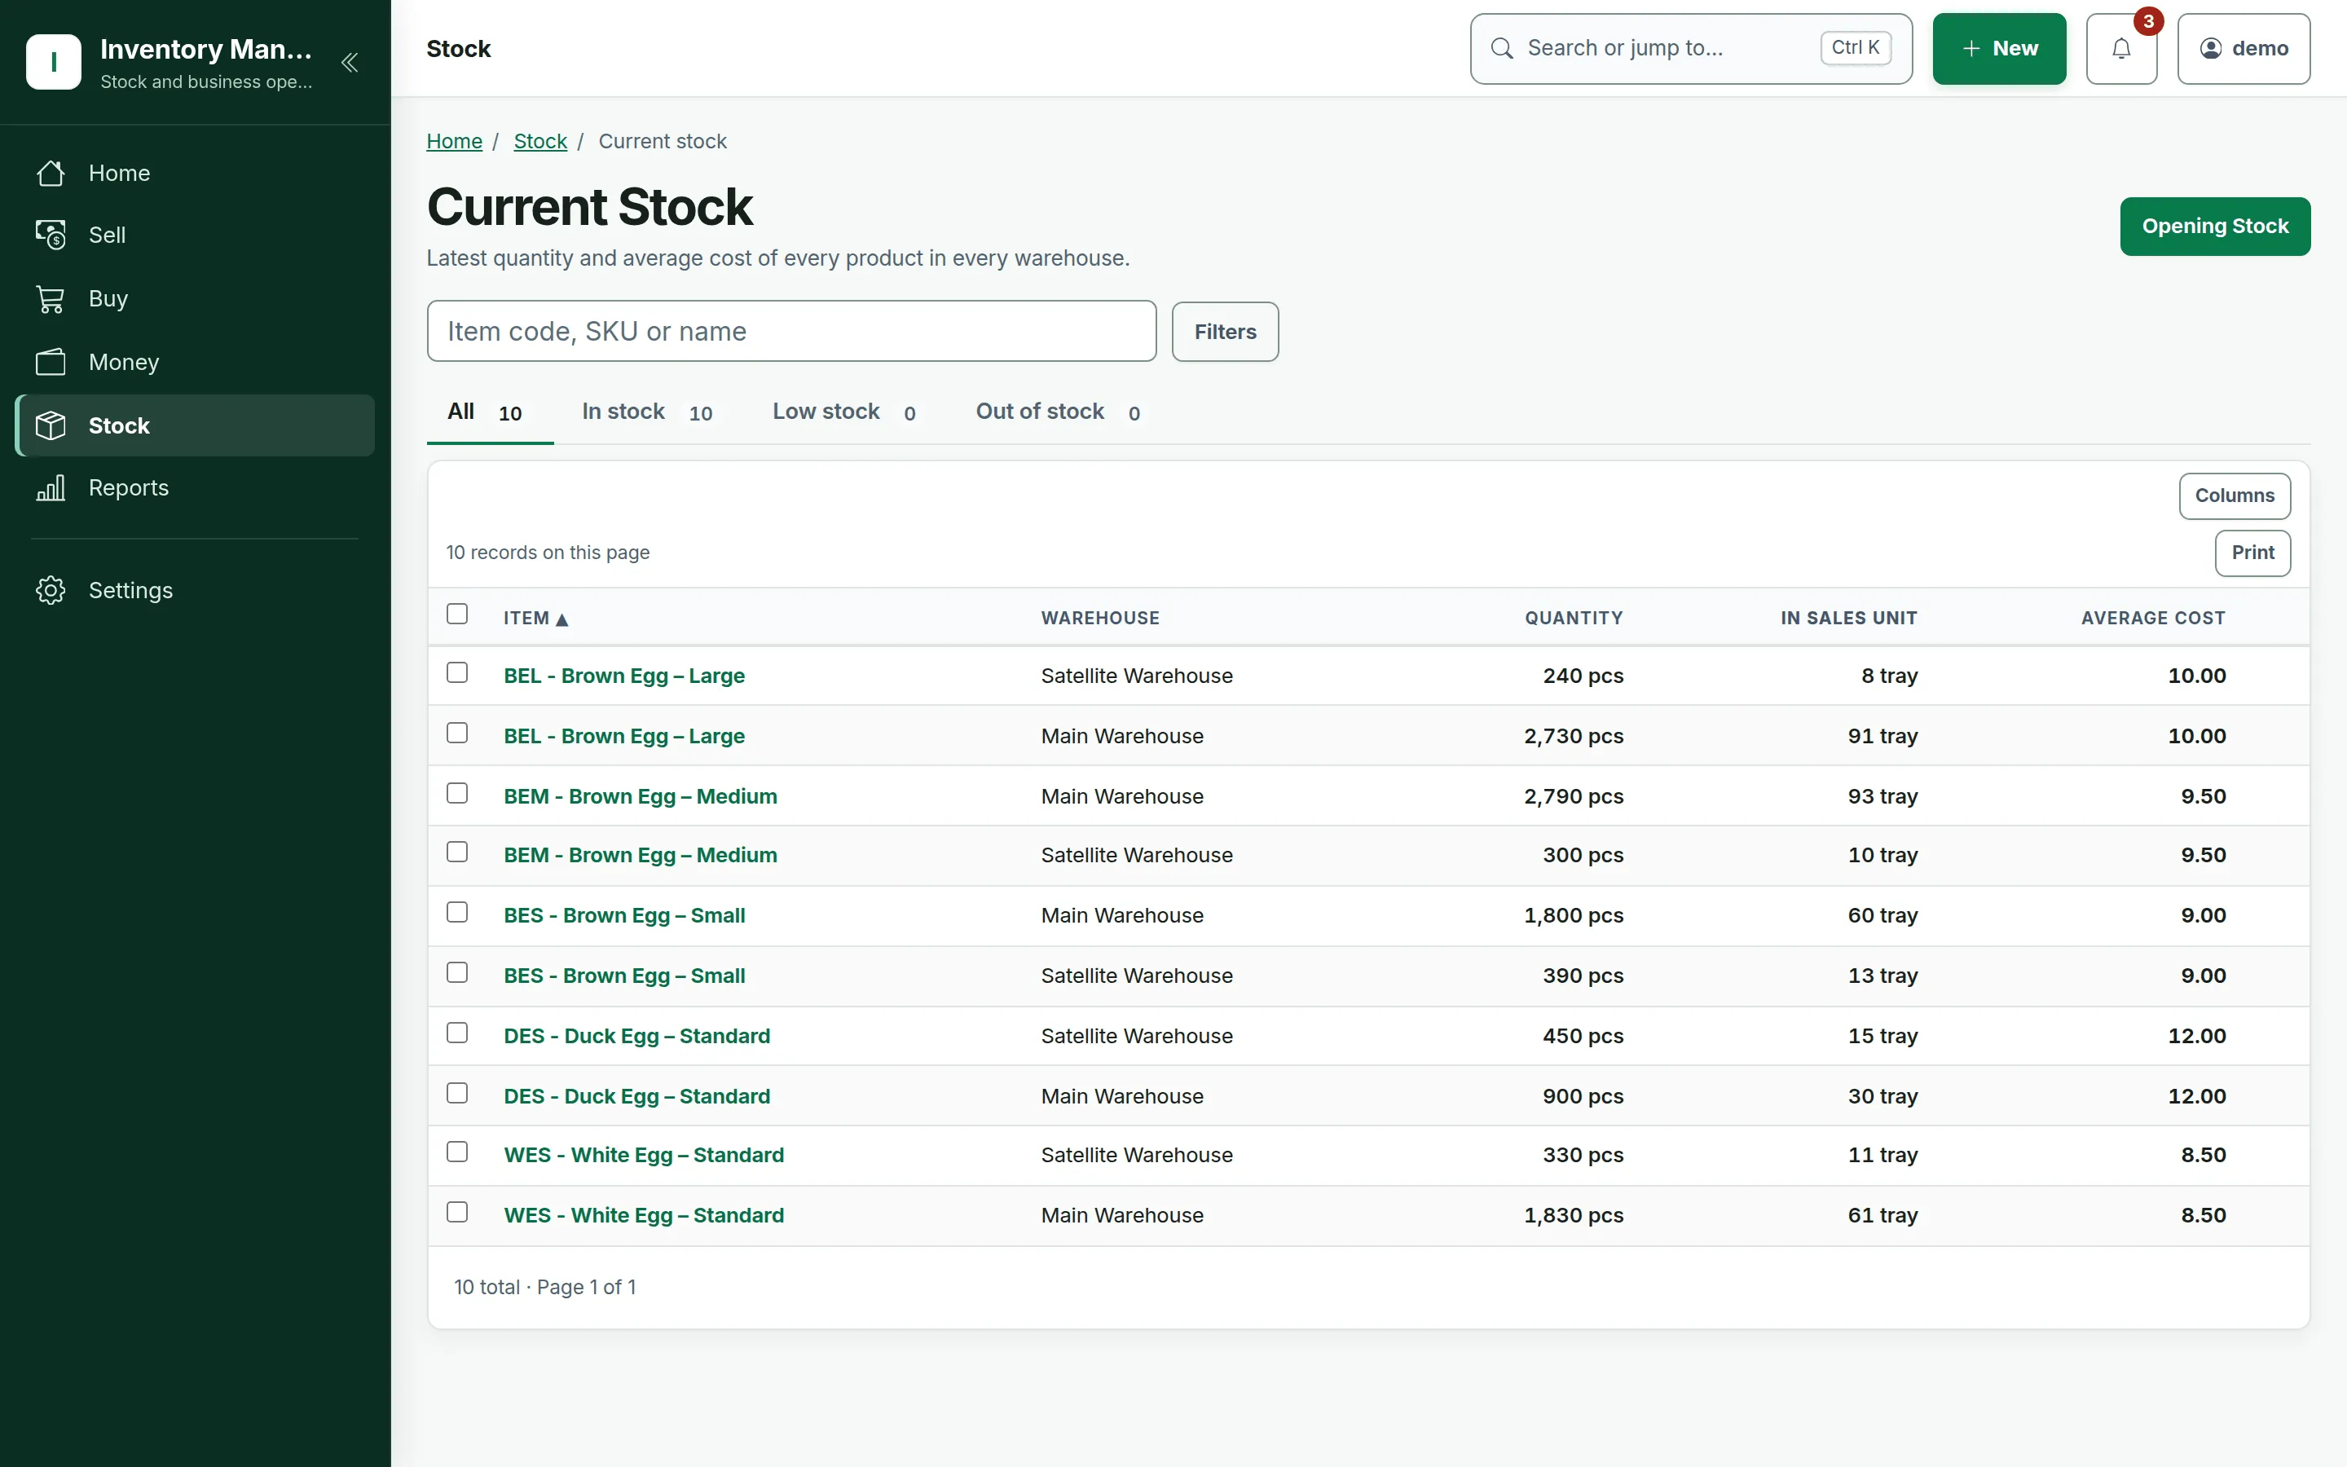The image size is (2347, 1467).
Task: Open WES White Egg Standard Satellite link
Action: 644,1155
